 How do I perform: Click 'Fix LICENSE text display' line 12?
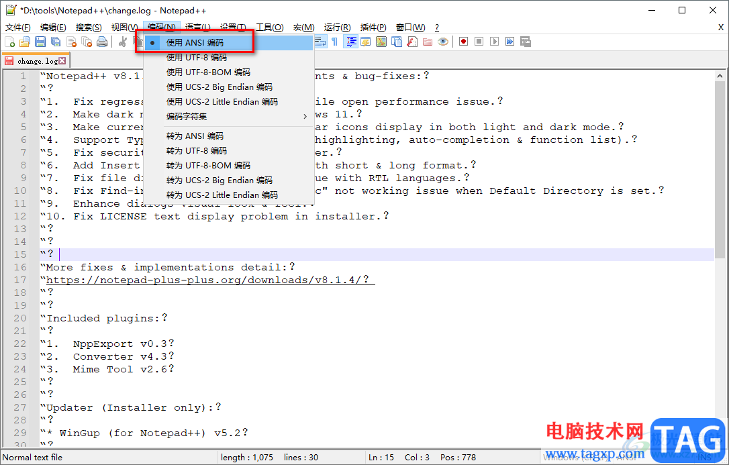tap(214, 216)
